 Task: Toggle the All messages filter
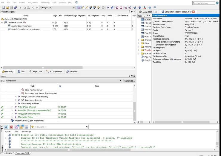click(6, 127)
